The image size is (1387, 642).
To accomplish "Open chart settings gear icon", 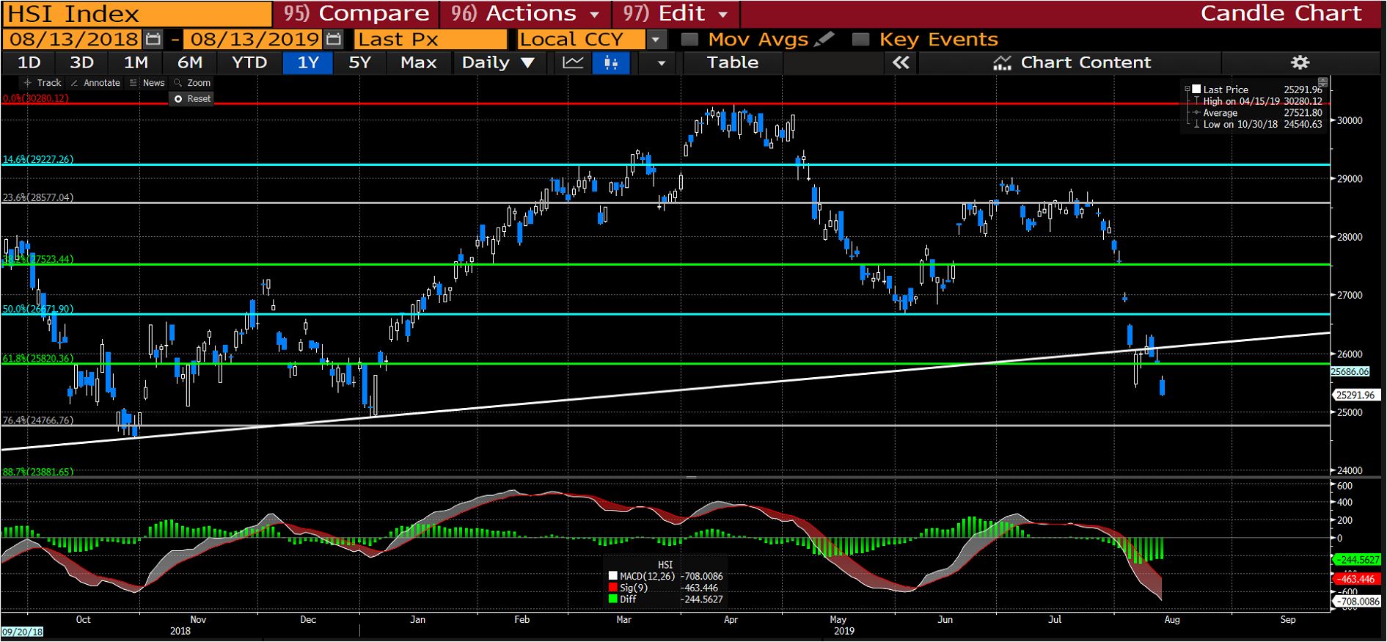I will 1300,62.
